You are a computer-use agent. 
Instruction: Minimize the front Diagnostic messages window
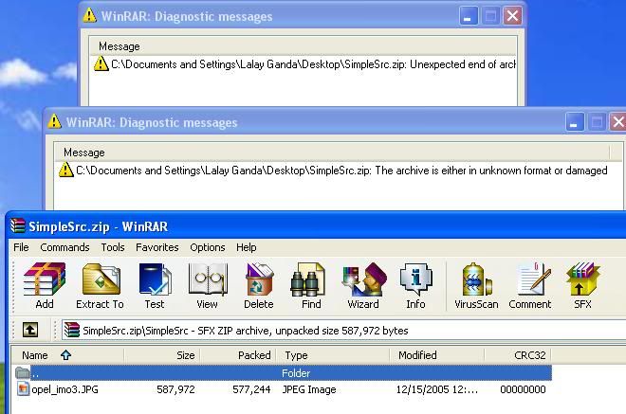coord(575,122)
